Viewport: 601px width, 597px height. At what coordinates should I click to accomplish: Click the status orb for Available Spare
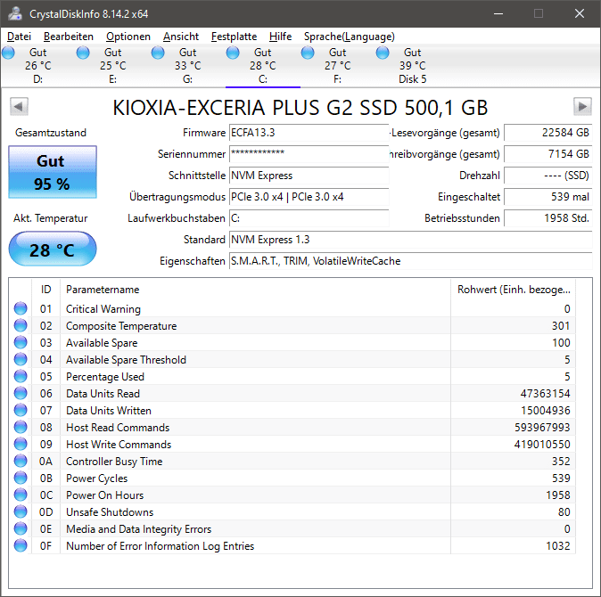[21, 342]
